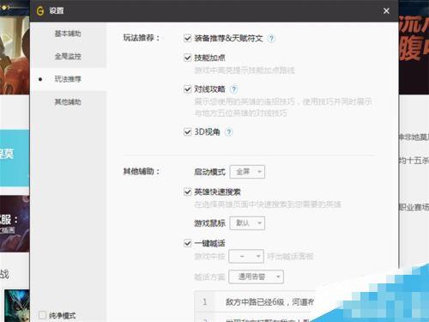Viewport: 429px width, 322px height.
Task: Click cyan banner in background window
Action: point(15,158)
